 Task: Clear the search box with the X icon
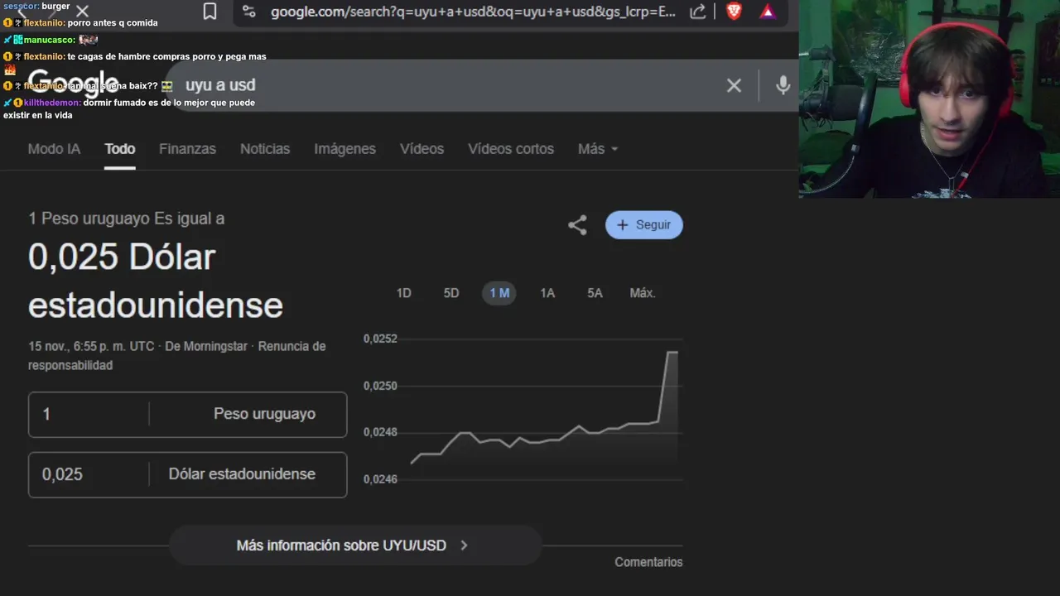click(x=734, y=85)
